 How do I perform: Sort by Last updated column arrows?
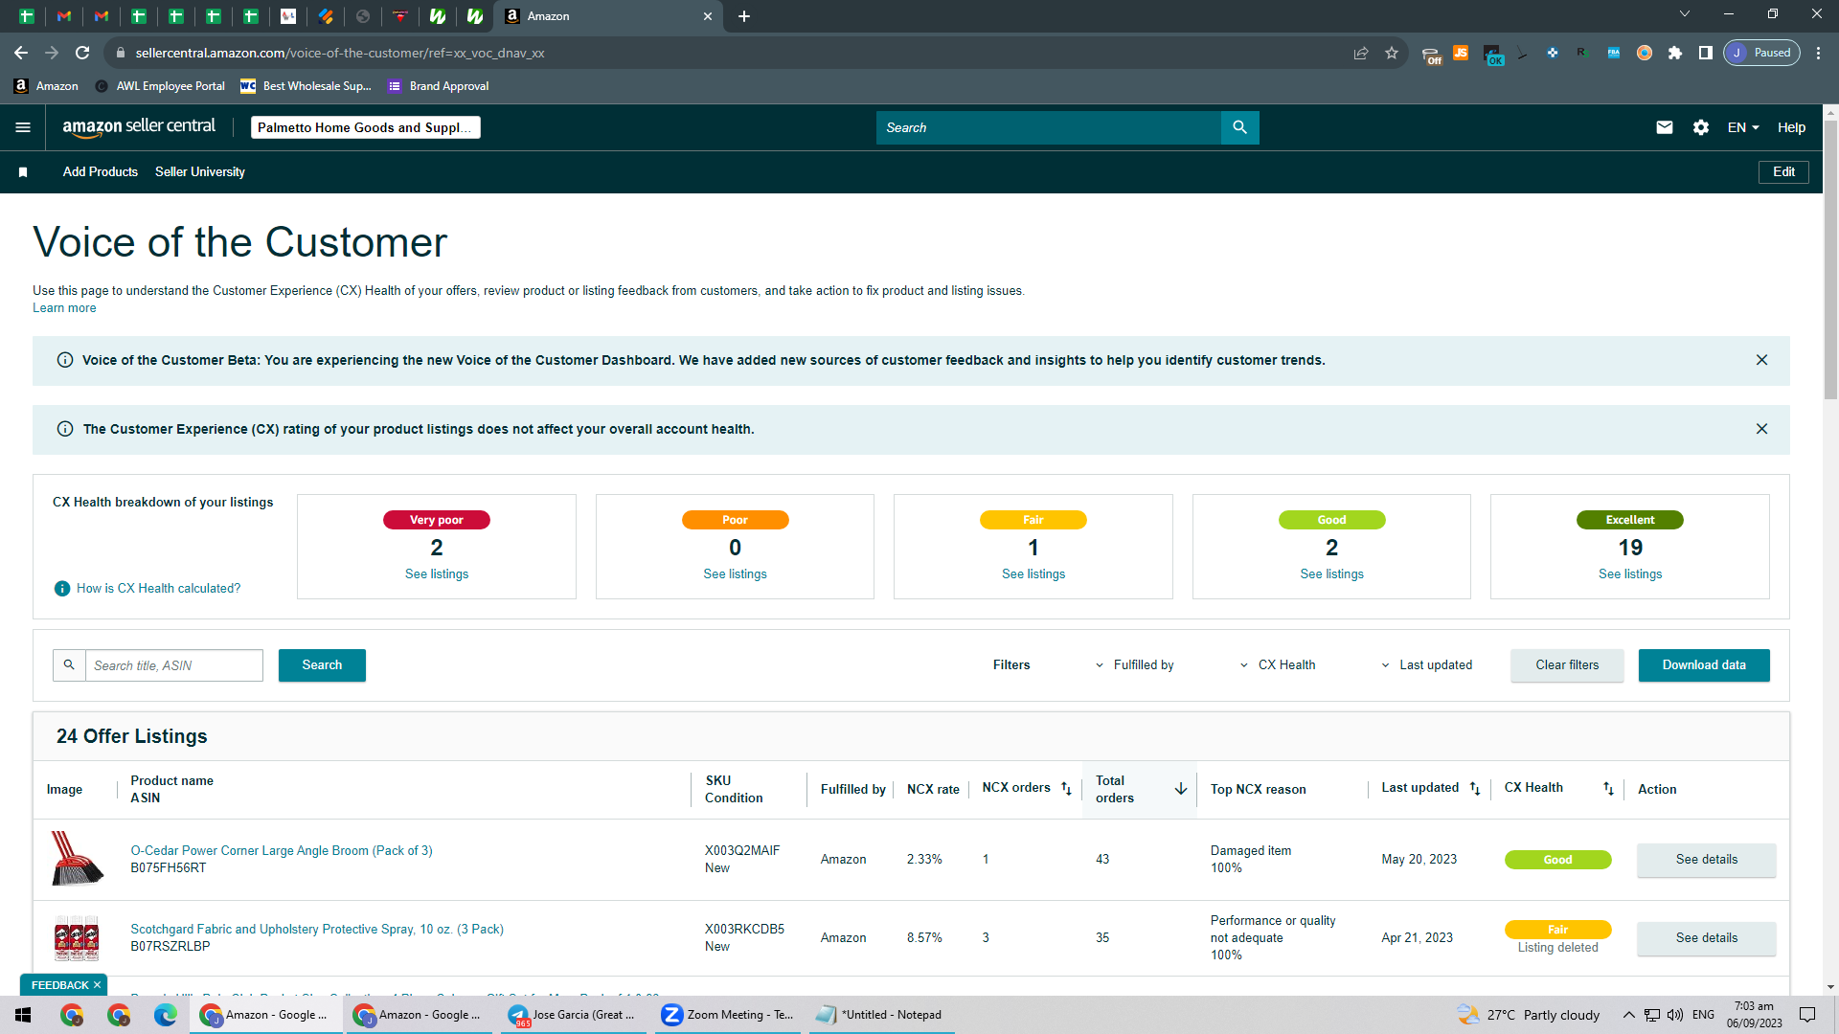(x=1475, y=789)
